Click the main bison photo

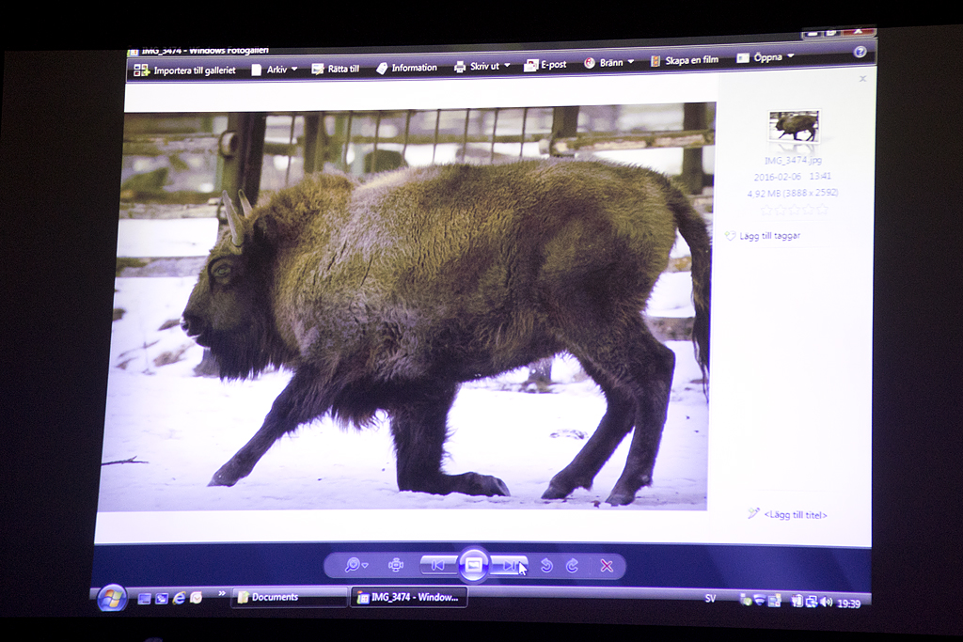click(405, 306)
